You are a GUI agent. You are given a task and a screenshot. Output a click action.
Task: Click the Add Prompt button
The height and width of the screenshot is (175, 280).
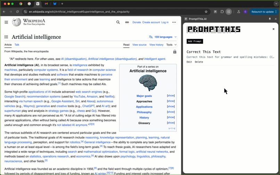coord(195,41)
